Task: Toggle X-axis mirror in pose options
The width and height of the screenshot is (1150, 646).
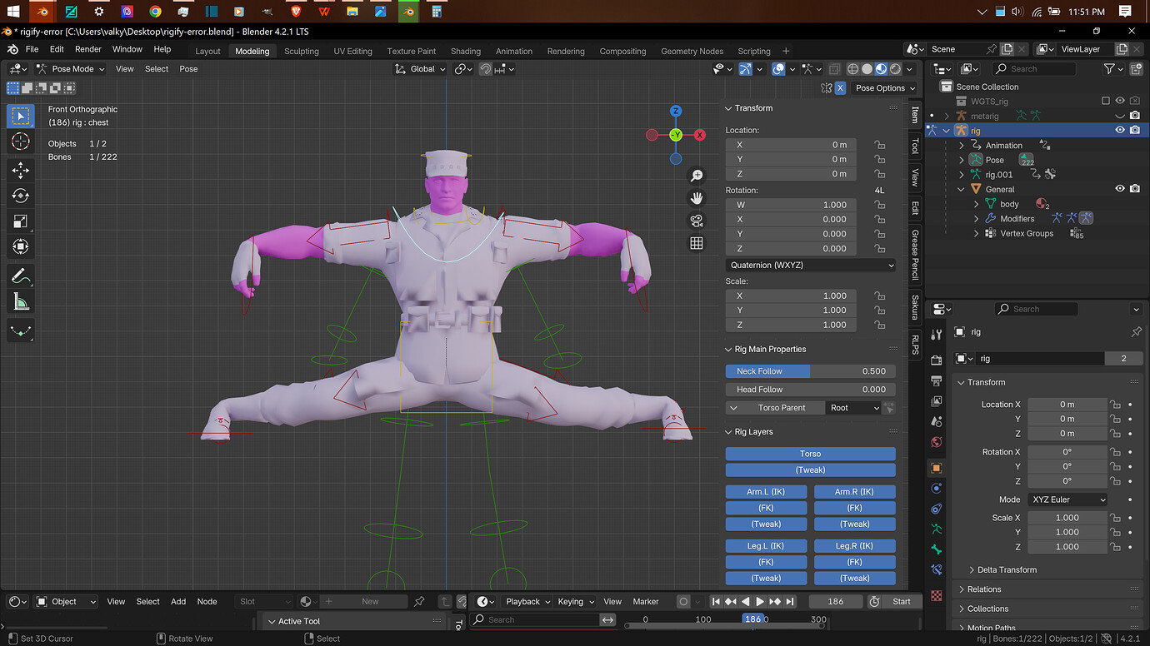Action: click(840, 88)
